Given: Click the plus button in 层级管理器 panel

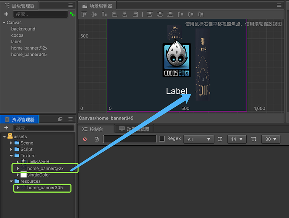Looking at the screenshot, I should click(x=6, y=14).
